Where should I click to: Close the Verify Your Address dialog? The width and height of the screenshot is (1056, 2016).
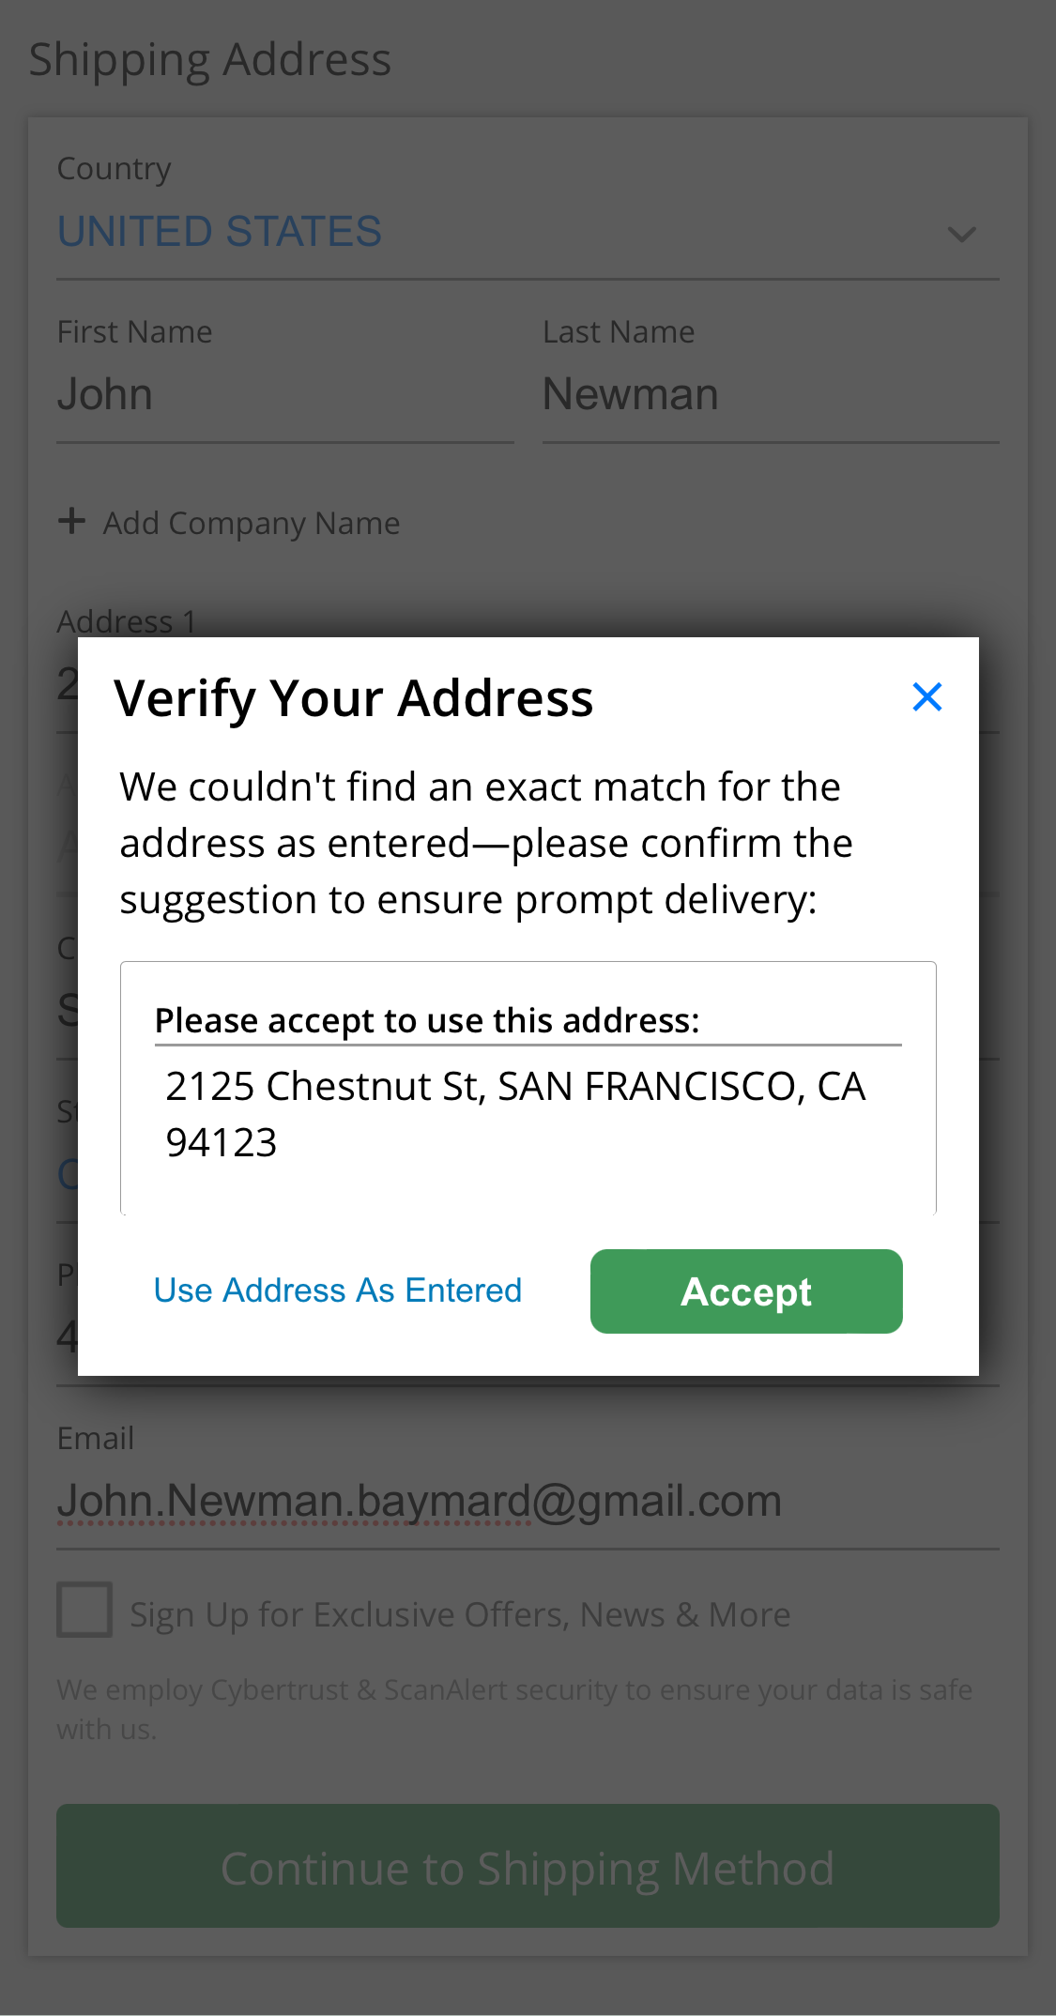tap(926, 697)
